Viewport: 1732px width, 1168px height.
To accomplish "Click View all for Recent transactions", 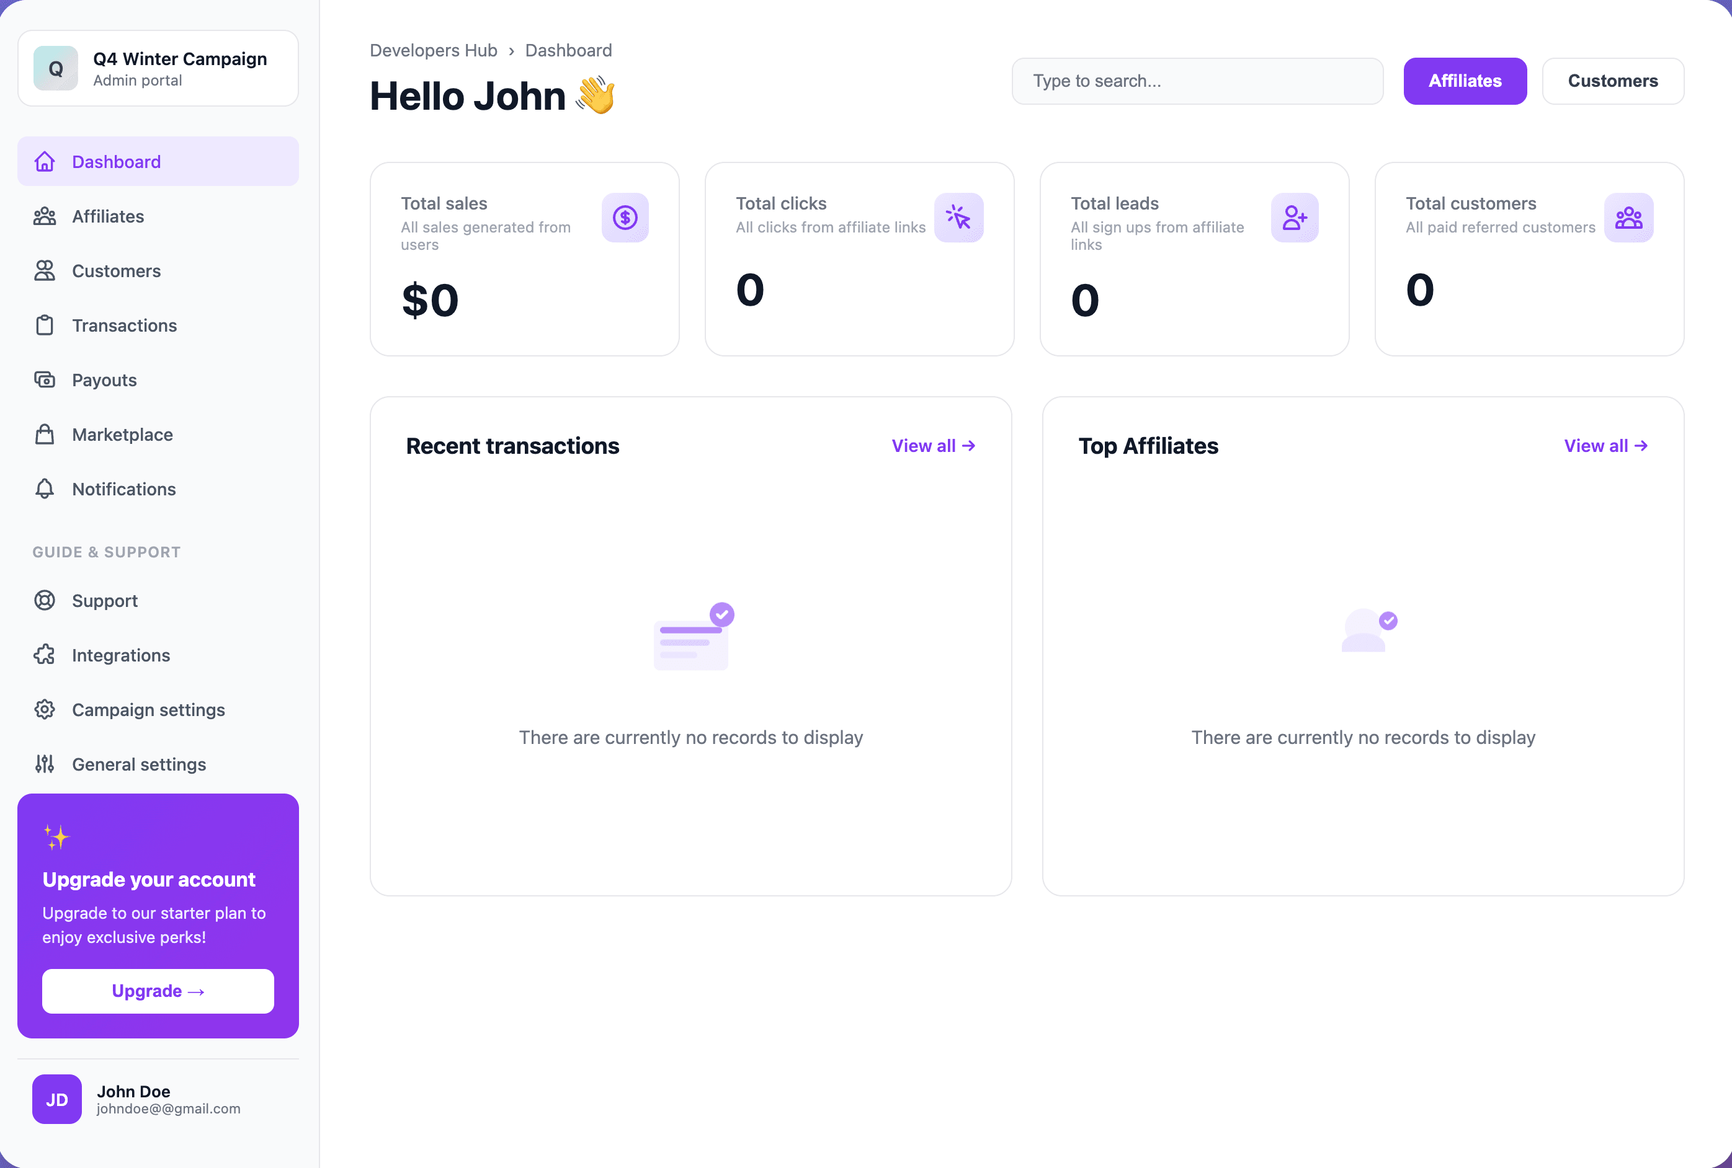I will coord(933,446).
